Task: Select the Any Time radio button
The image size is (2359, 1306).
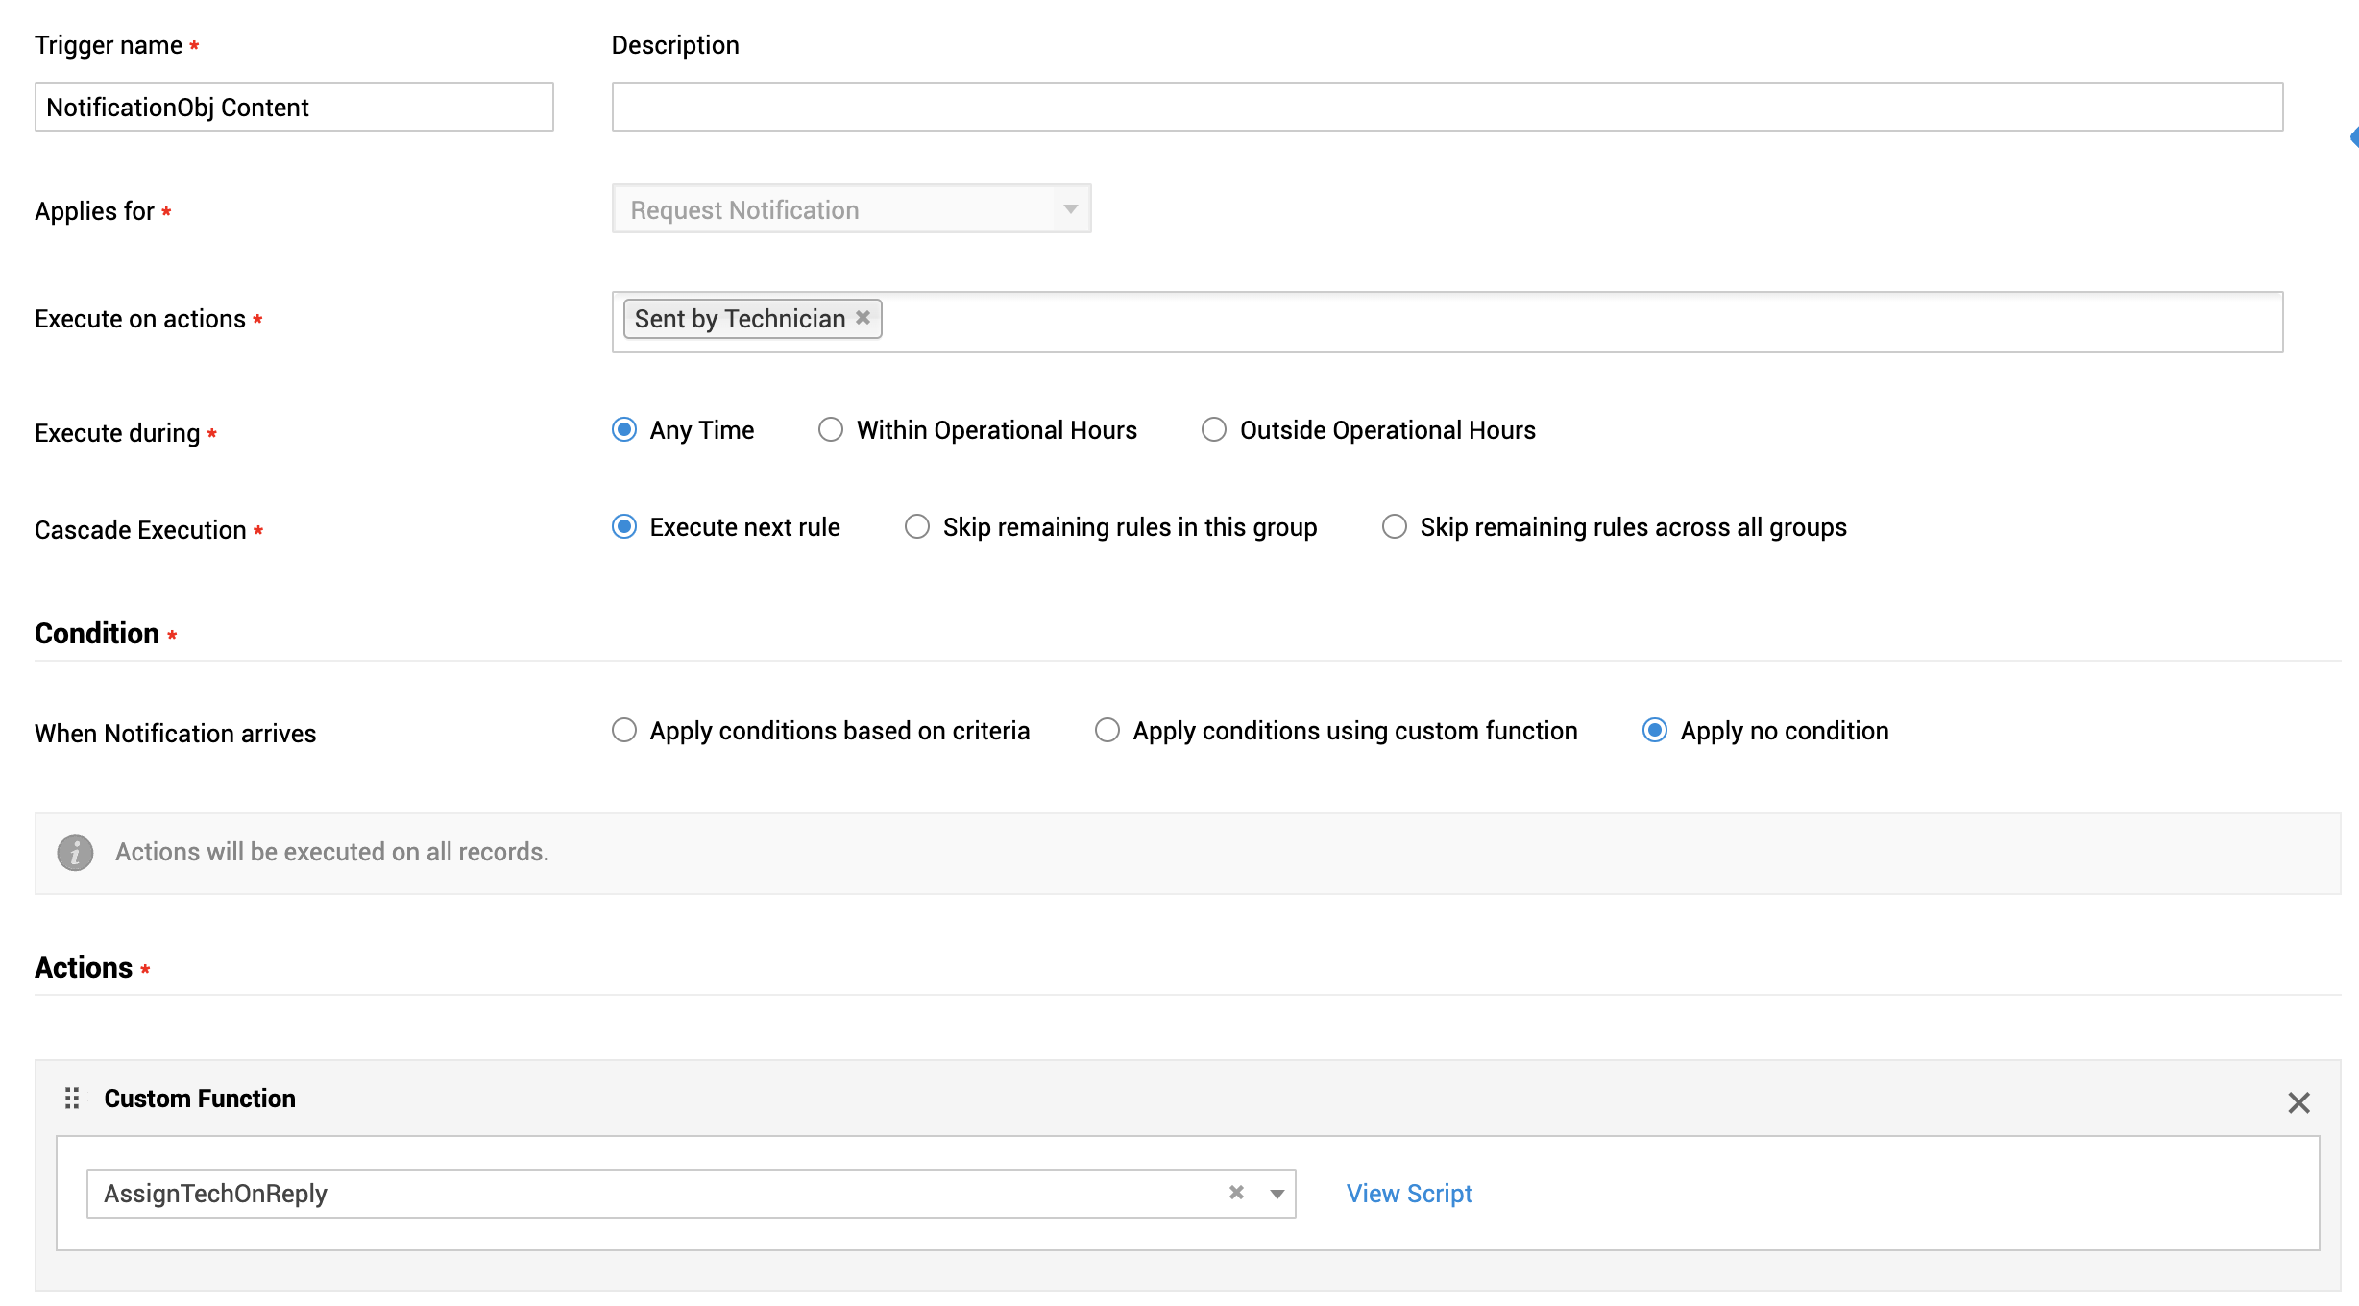Action: pos(624,430)
